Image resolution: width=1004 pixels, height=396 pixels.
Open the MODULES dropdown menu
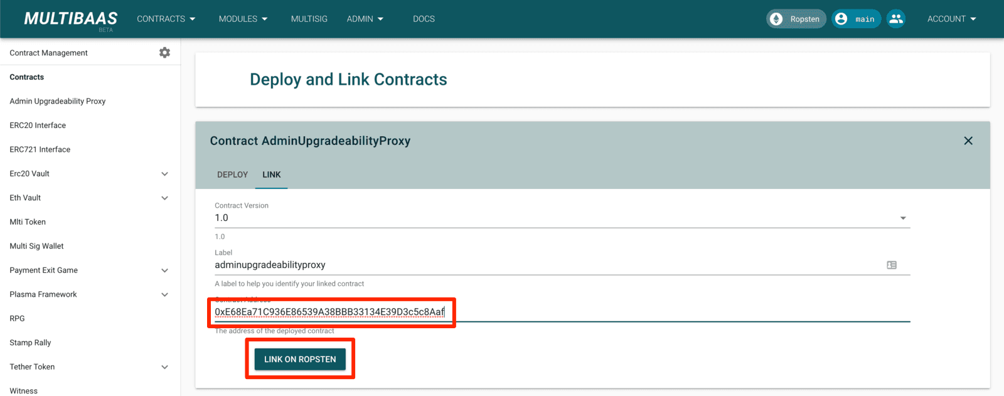click(243, 19)
